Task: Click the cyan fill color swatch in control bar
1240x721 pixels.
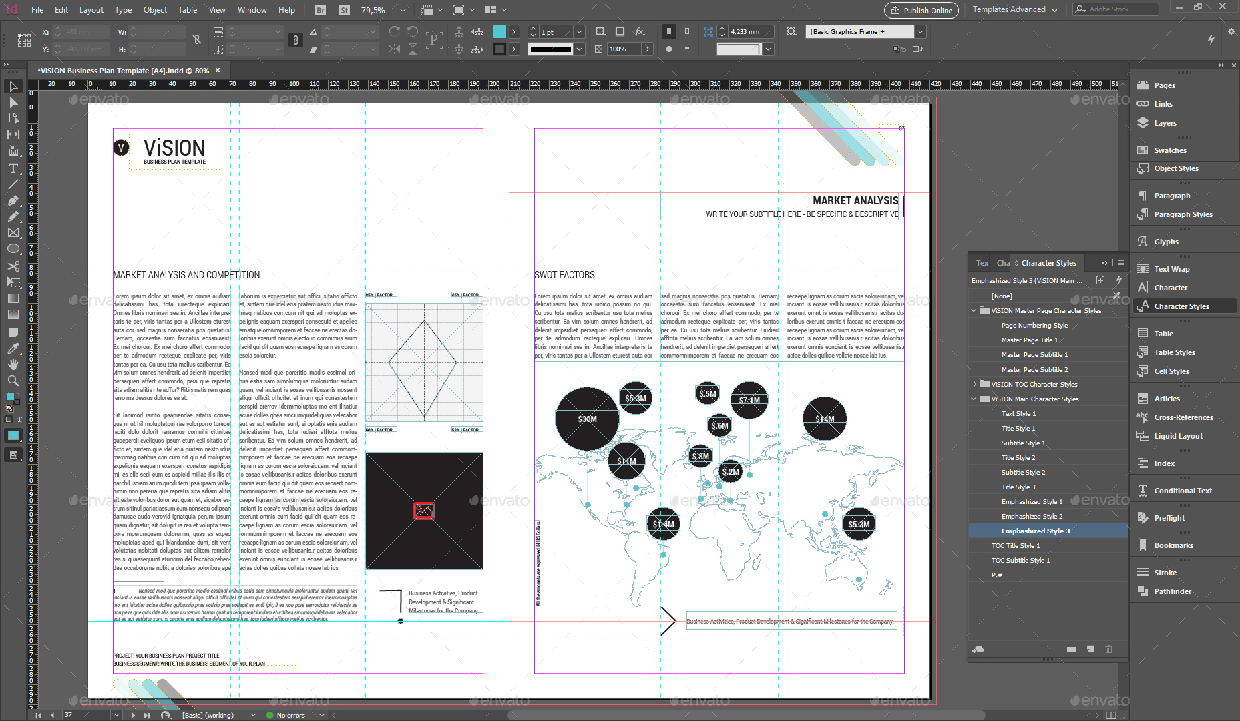Action: coord(499,31)
